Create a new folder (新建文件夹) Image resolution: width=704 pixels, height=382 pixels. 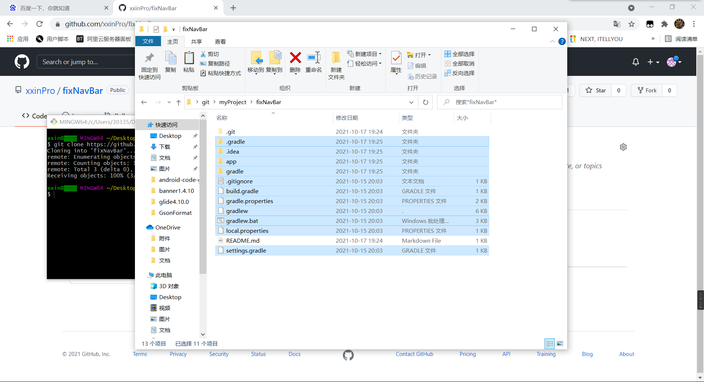(336, 65)
